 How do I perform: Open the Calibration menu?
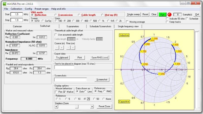[x=16, y=9]
